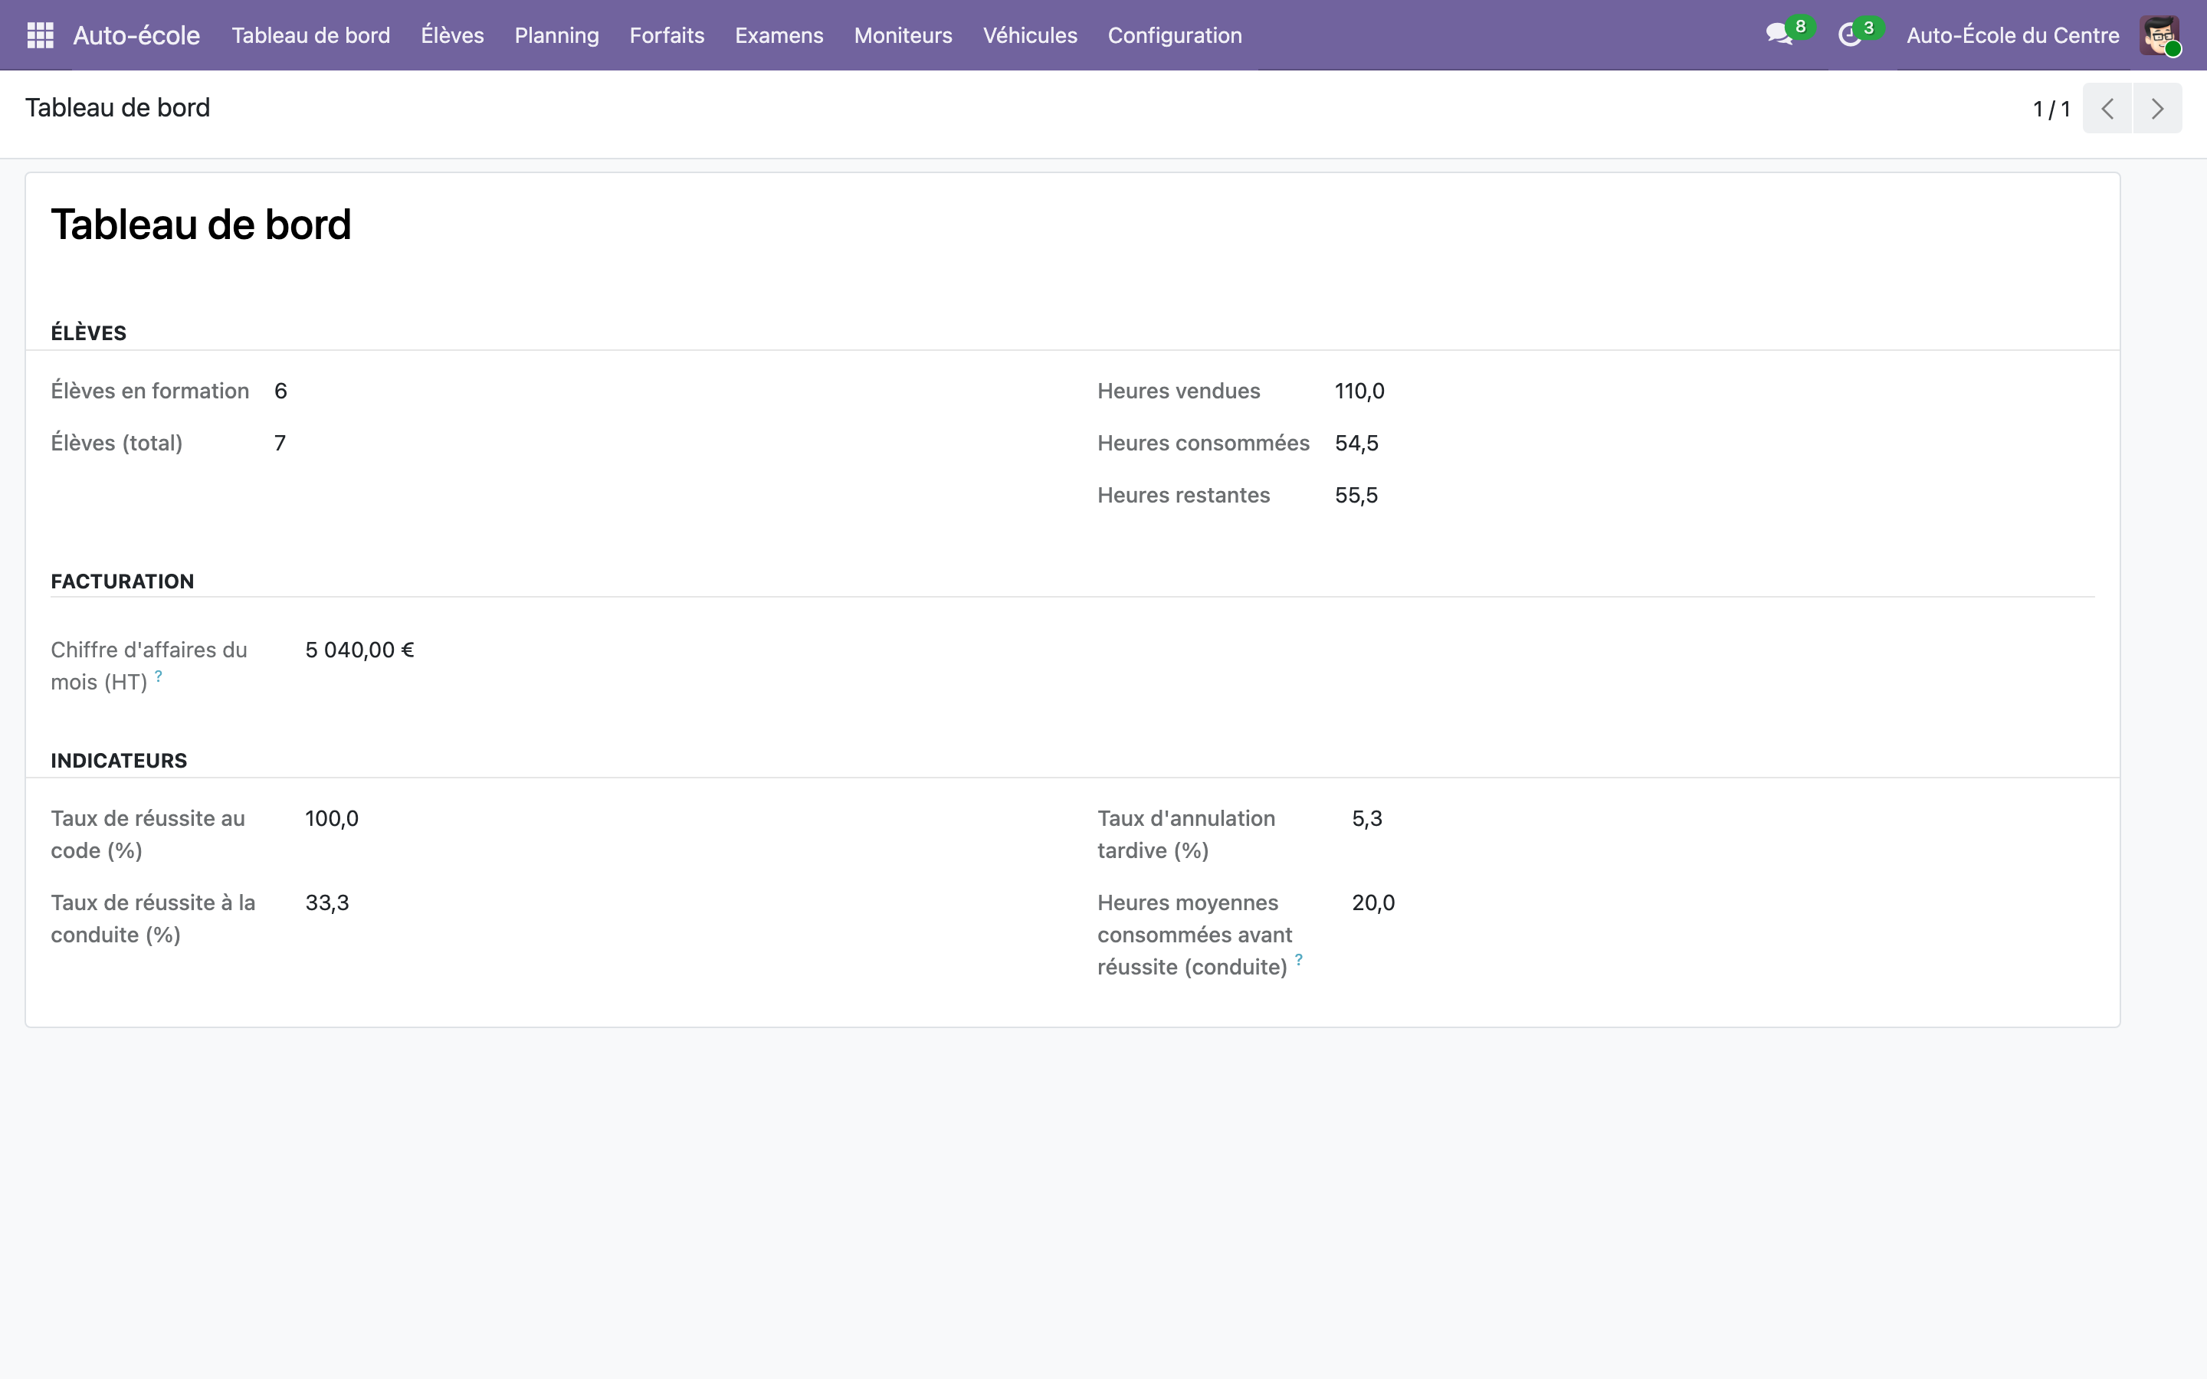Click the Chiffre d'affaires du mois label
Viewport: 2207px width, 1379px height.
[x=149, y=666]
